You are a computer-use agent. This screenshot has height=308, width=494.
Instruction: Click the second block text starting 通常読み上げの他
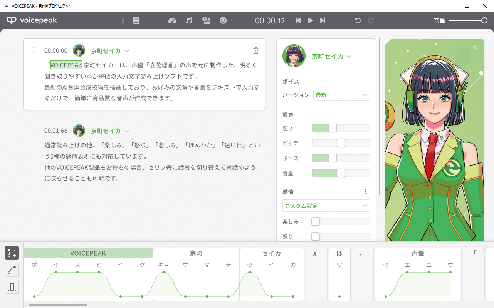tap(152, 162)
